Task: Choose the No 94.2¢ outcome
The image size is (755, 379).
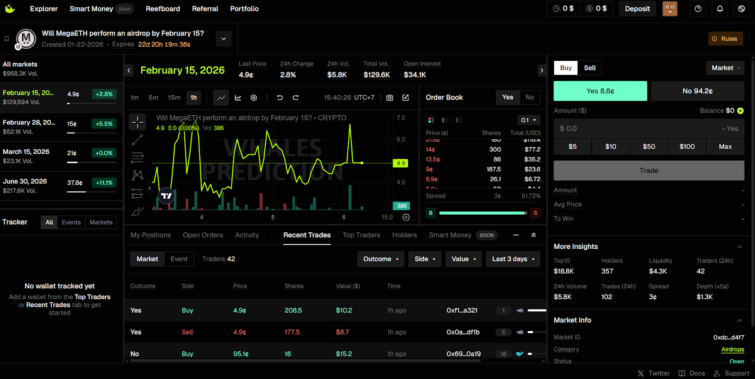Action: click(x=697, y=91)
